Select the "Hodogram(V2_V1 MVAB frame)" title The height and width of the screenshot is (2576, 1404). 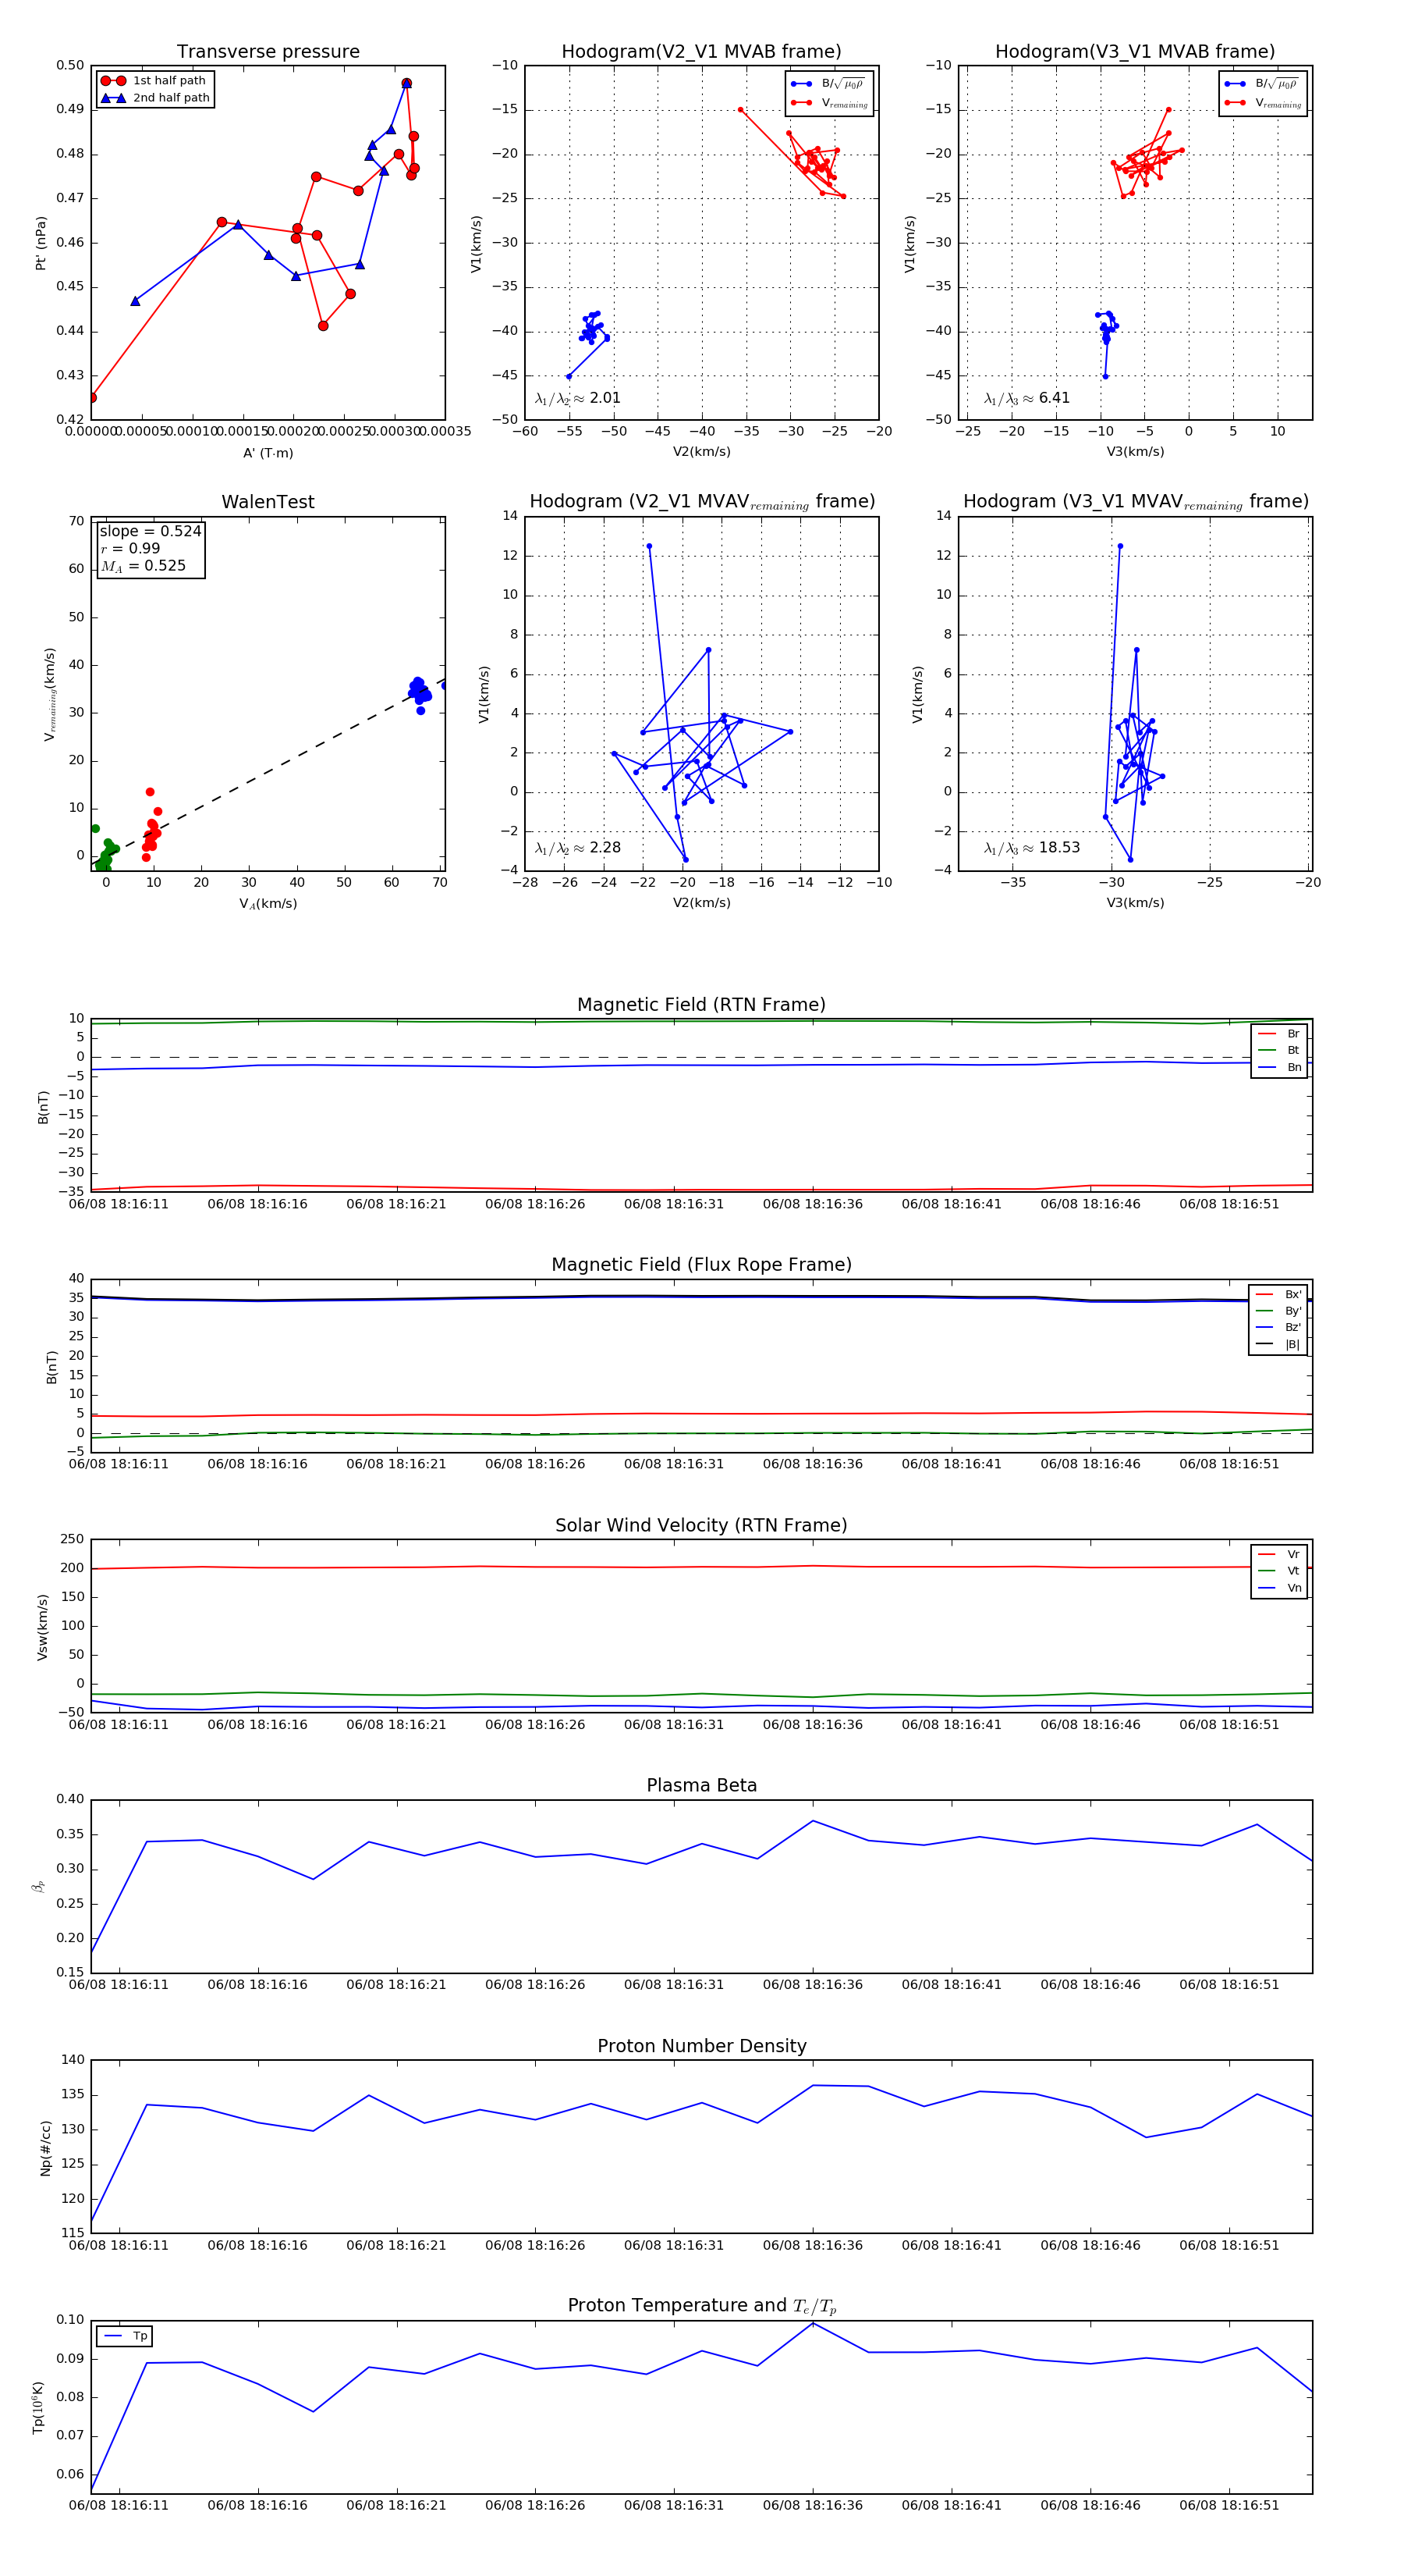701,52
